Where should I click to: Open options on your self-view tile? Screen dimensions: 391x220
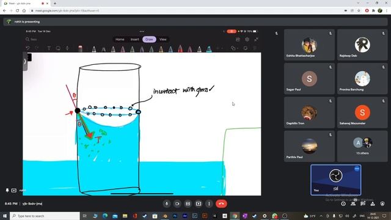[x=357, y=169]
